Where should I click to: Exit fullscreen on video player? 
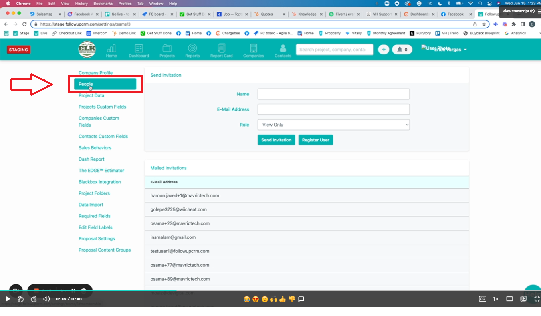pos(537,299)
